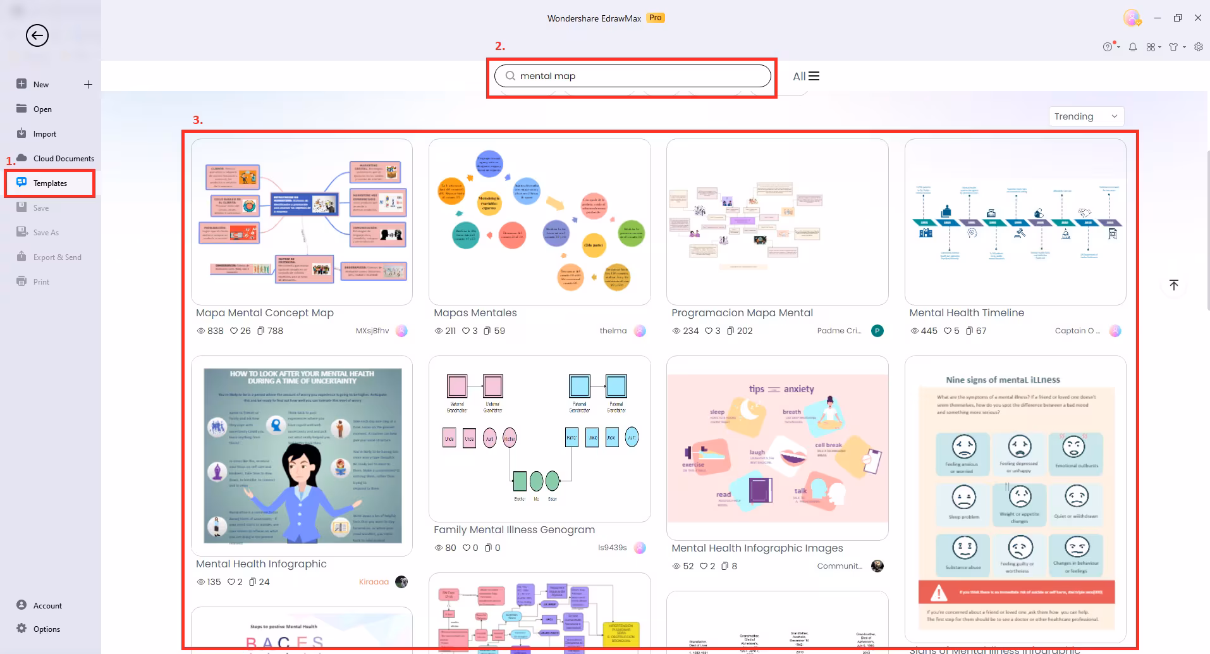
Task: Open the Mapas Mentales bubble diagram thumbnail
Action: tap(540, 222)
